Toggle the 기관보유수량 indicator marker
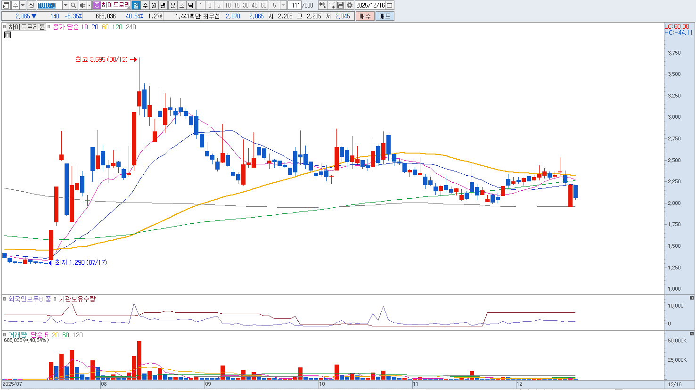 click(55, 299)
